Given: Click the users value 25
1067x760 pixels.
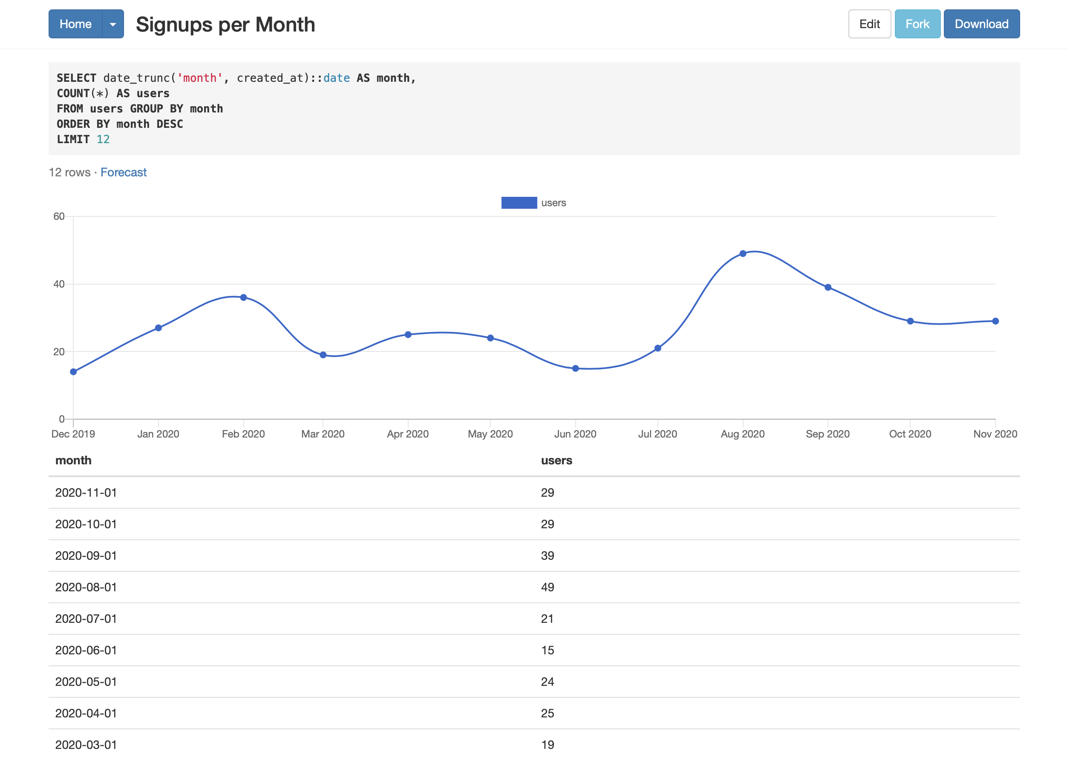Looking at the screenshot, I should point(548,713).
